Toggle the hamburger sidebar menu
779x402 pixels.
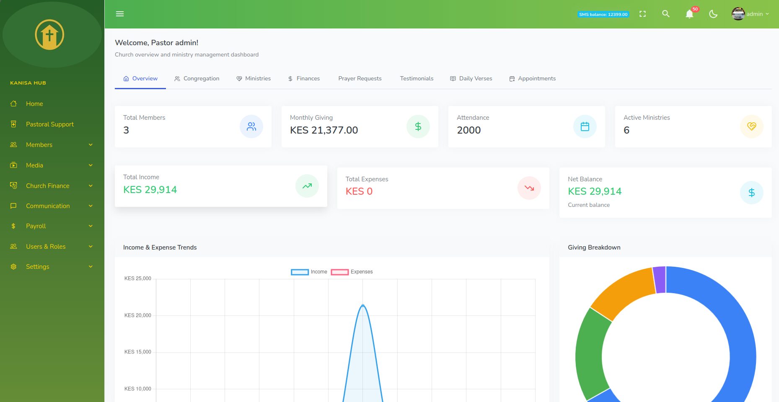click(x=120, y=14)
